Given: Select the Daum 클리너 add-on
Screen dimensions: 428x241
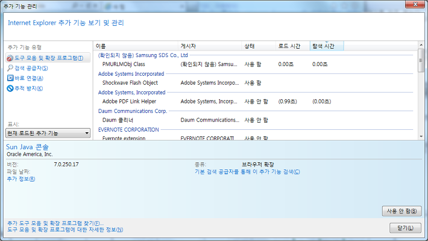Looking at the screenshot, I should (118, 120).
